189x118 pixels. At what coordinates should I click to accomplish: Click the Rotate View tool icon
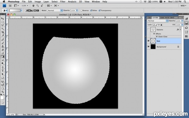coord(42,6)
